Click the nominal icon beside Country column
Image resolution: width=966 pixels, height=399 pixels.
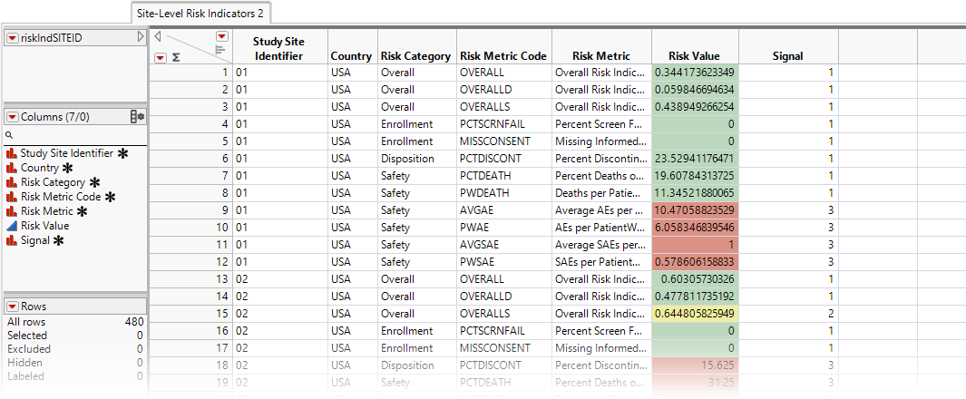coord(12,168)
